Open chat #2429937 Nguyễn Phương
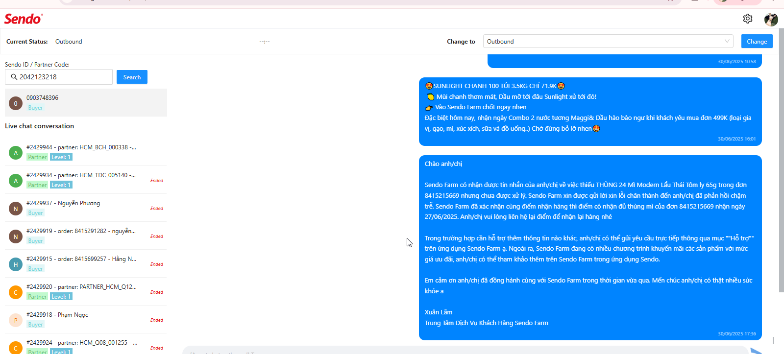This screenshot has height=354, width=784. pyautogui.click(x=86, y=208)
